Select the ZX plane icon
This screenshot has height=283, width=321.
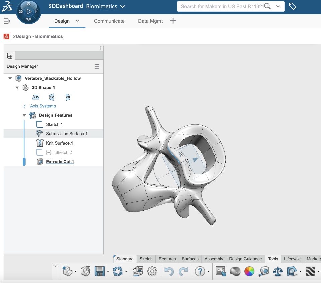pyautogui.click(x=68, y=97)
